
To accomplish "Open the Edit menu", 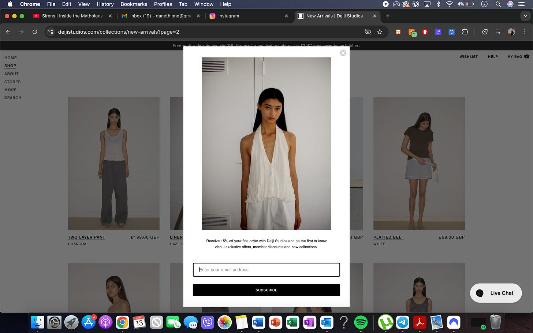I will [x=67, y=4].
